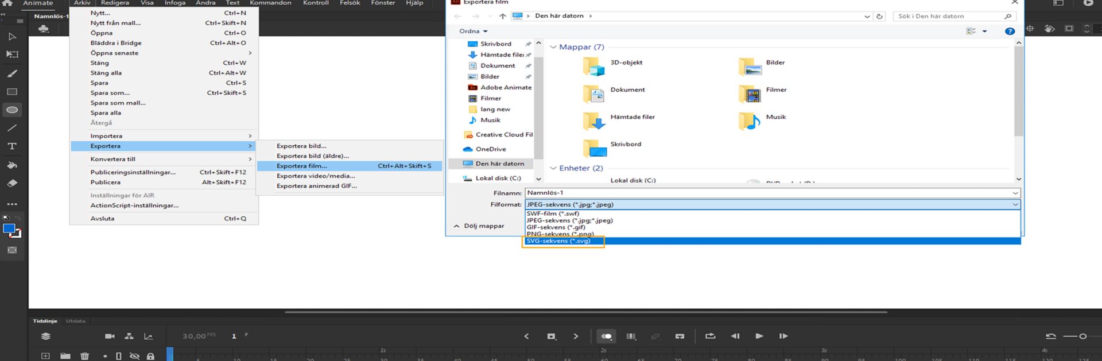1102x361 pixels.
Task: Click the Filnamn input field
Action: (768, 193)
